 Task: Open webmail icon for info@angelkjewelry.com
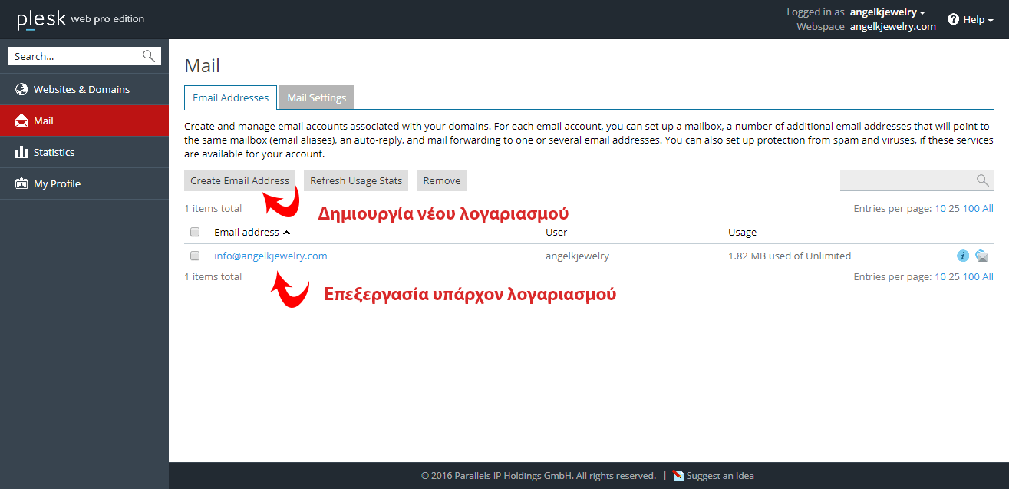pyautogui.click(x=981, y=256)
